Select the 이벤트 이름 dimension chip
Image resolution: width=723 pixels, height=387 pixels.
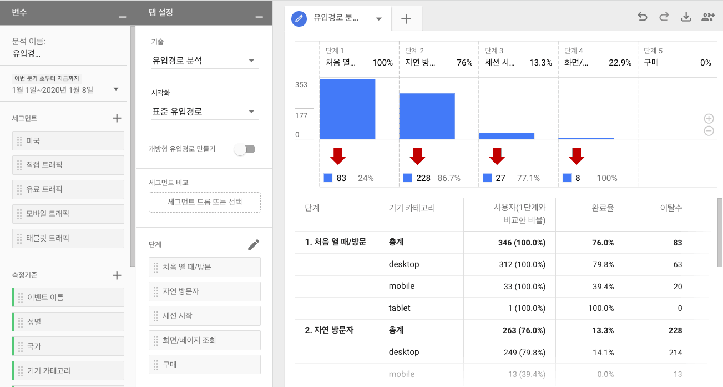coord(68,298)
